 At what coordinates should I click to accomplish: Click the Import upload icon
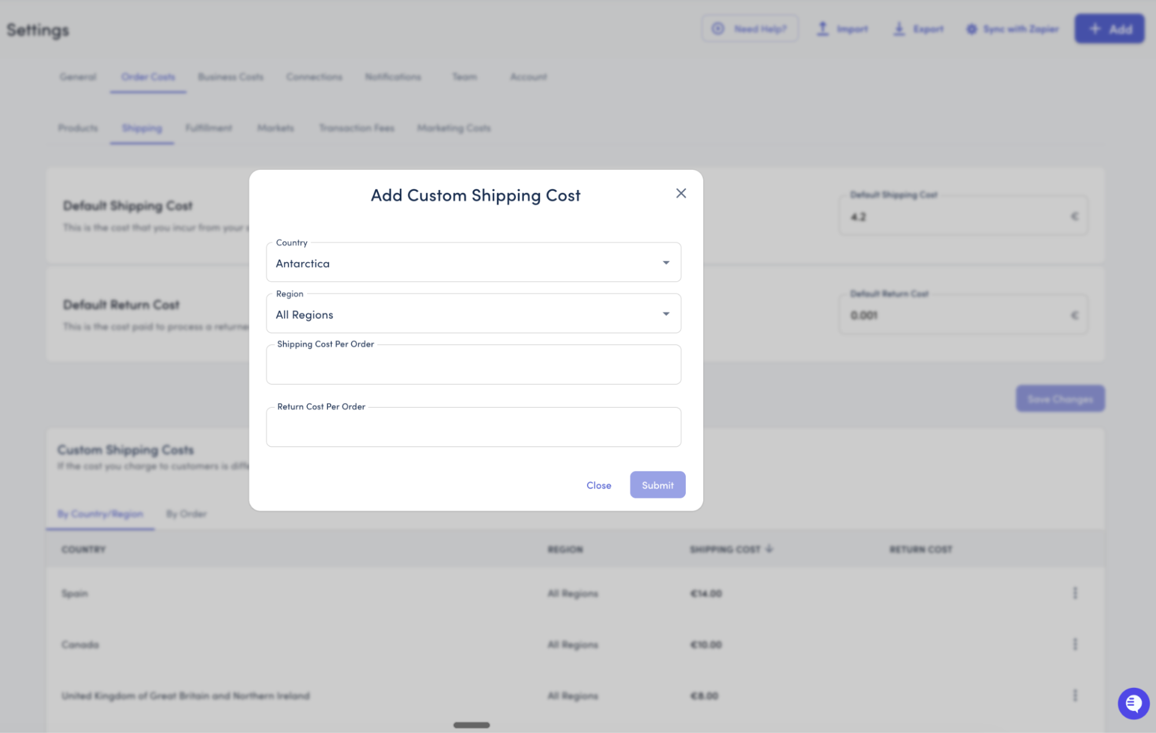[x=822, y=29]
